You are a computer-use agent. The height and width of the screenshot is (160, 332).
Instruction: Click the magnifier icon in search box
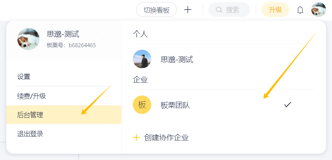click(x=219, y=10)
